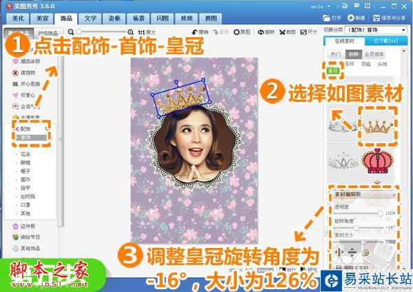
Task: Click the 可爱心 heart icon
Action: point(16,95)
